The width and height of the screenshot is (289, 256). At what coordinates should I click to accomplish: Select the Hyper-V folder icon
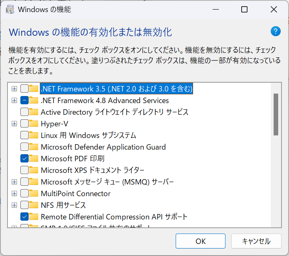34,123
